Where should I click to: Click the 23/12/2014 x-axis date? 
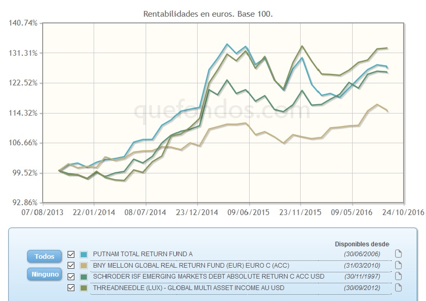[197, 212]
